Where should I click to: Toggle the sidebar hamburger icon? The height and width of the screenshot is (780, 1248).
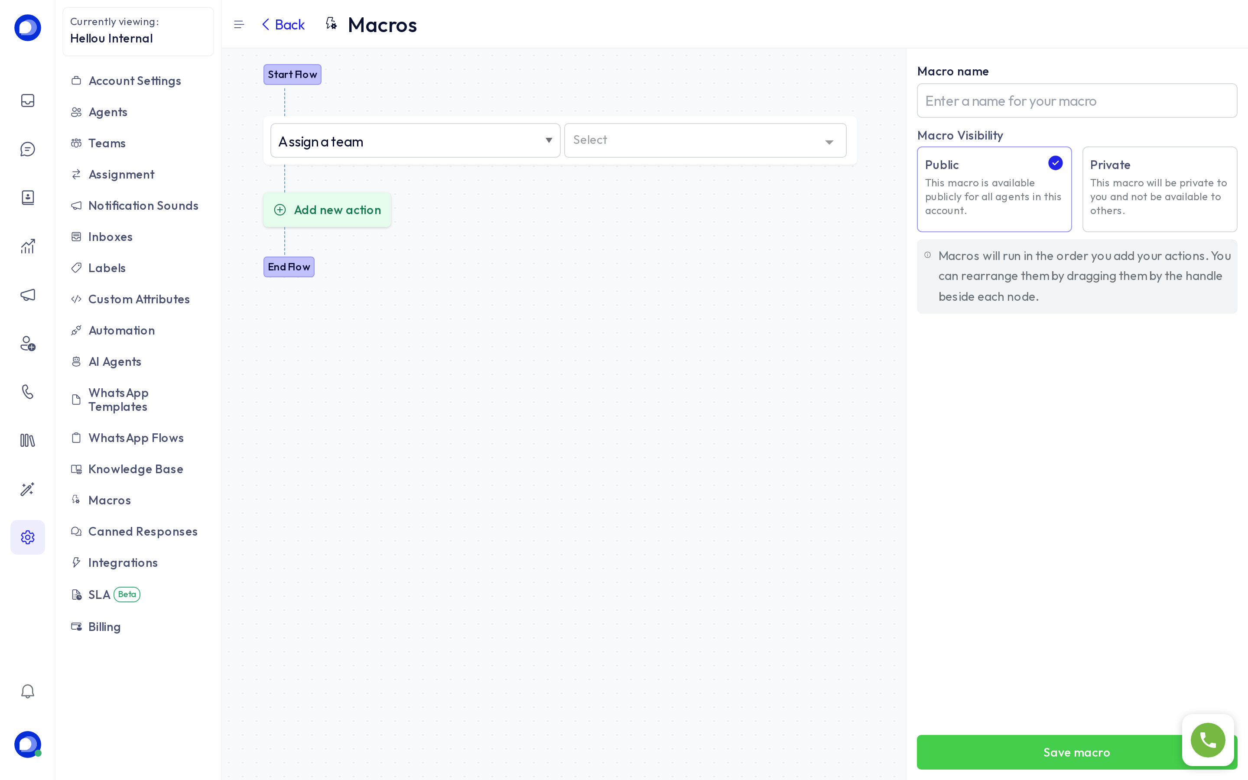coord(239,24)
